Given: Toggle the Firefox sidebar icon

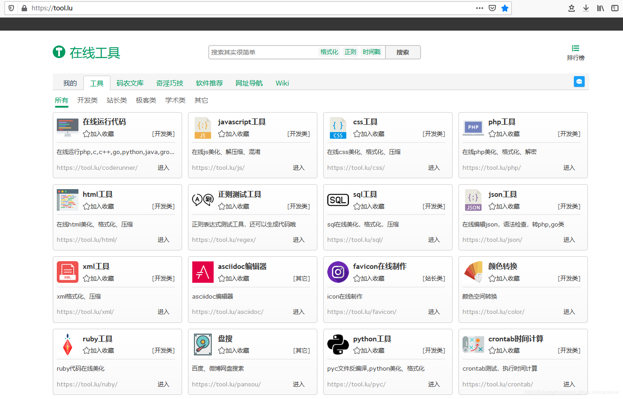Looking at the screenshot, I should click(615, 8).
